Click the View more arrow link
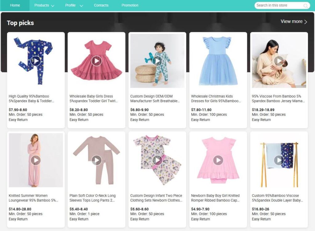 tap(294, 22)
